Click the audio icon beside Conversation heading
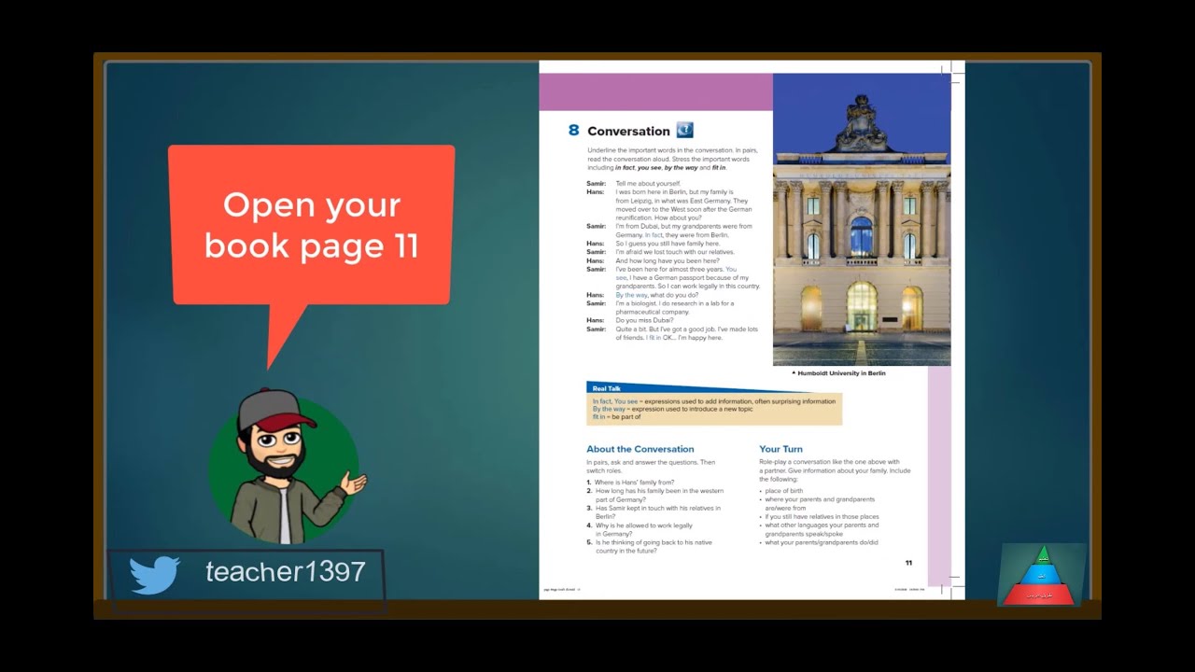This screenshot has height=672, width=1195. coord(684,130)
